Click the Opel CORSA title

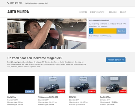(105, 97)
